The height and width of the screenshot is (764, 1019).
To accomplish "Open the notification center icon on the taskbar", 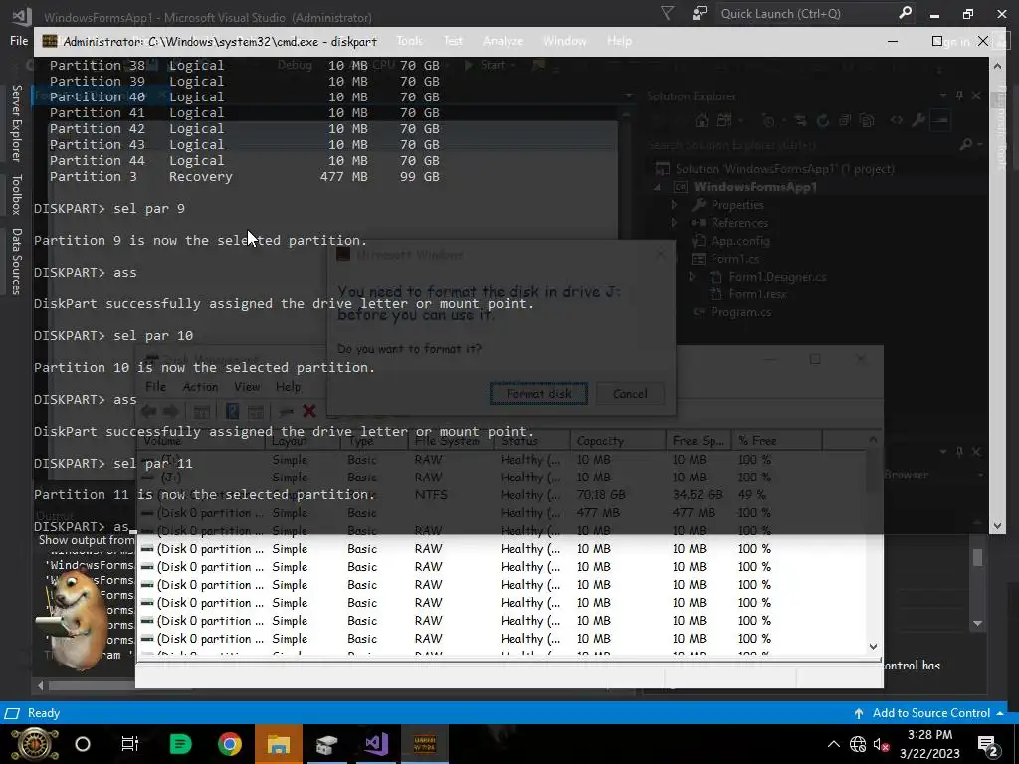I will point(988,744).
